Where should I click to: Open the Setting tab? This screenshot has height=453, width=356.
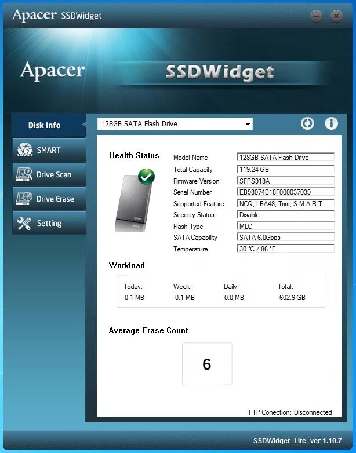[49, 223]
